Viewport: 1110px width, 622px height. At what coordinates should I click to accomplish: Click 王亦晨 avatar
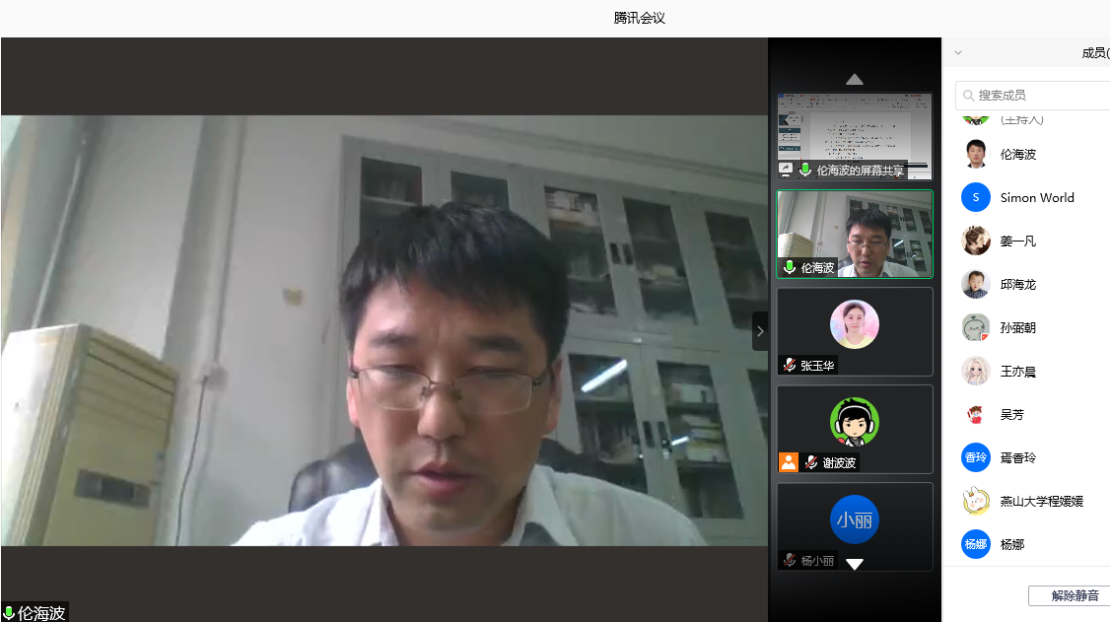pos(976,372)
